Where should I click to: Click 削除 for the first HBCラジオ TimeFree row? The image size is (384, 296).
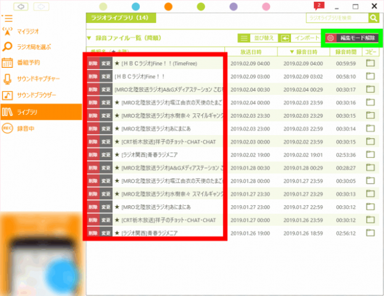[93, 64]
